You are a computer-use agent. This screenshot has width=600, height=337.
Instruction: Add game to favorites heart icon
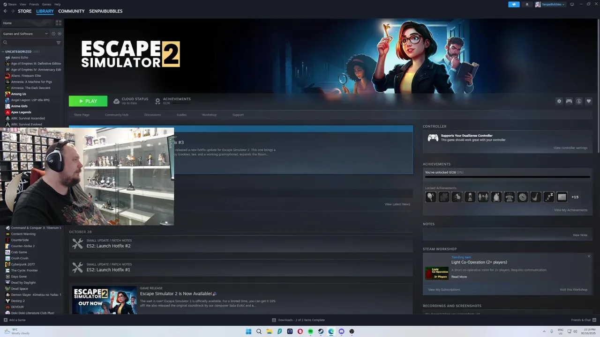click(589, 101)
